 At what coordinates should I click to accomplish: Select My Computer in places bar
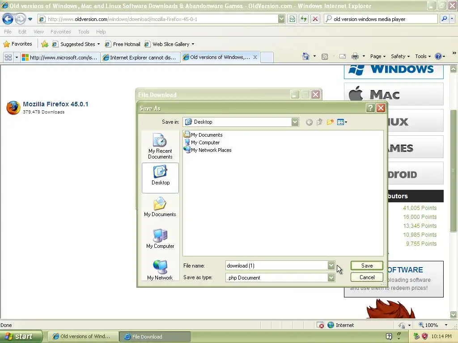tap(160, 239)
